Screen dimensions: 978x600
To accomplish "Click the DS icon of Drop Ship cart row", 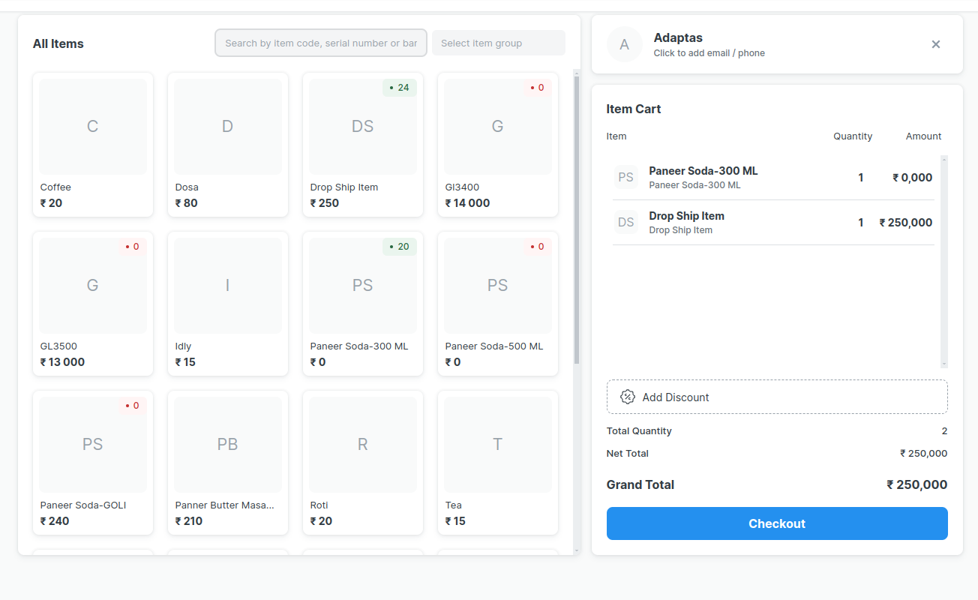I will [625, 223].
